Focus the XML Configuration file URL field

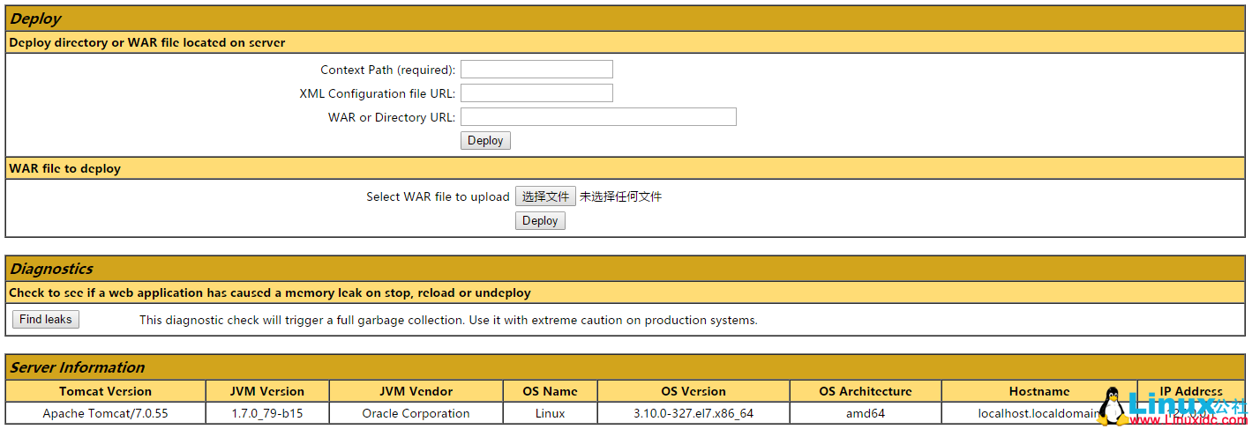pos(536,93)
